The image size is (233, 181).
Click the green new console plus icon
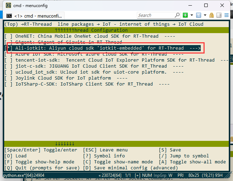(185, 15)
